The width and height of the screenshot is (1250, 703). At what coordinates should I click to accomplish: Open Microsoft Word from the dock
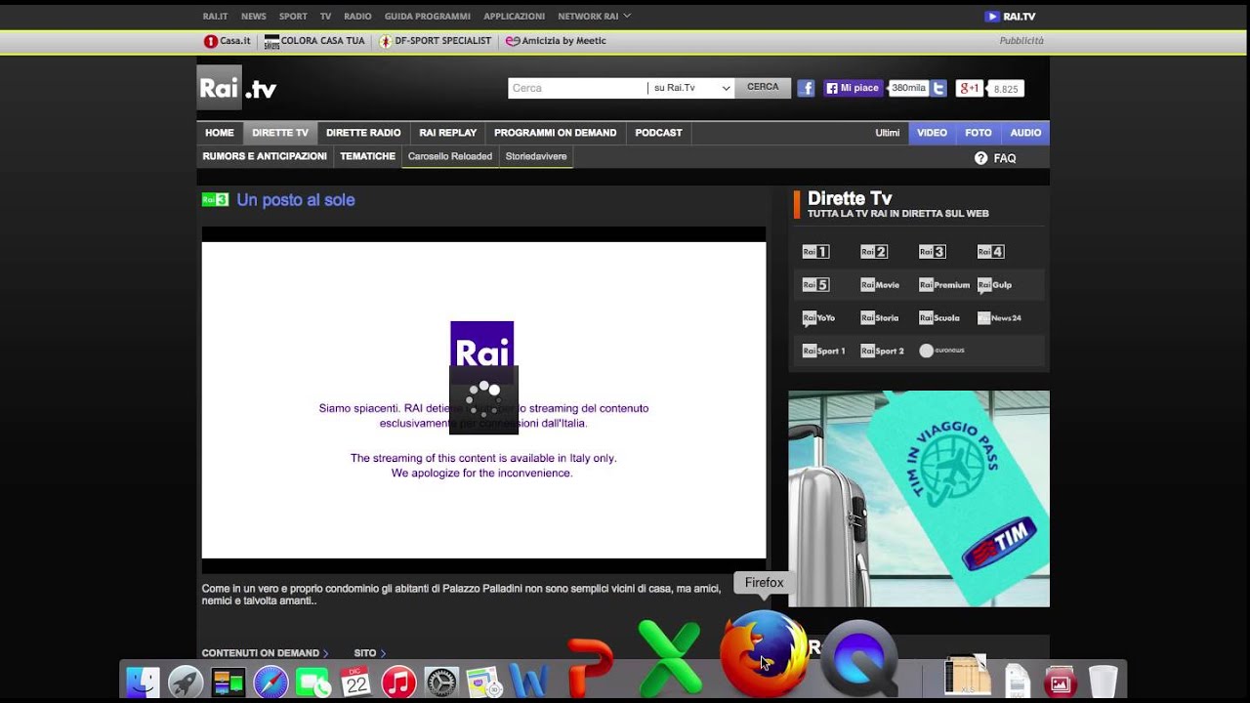528,681
